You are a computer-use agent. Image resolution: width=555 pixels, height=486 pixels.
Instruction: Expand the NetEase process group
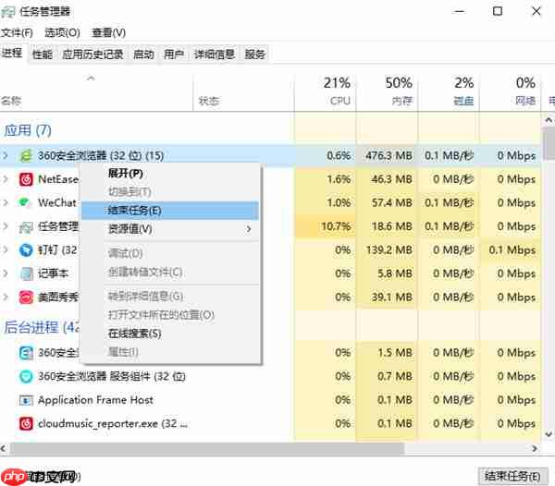[6, 179]
